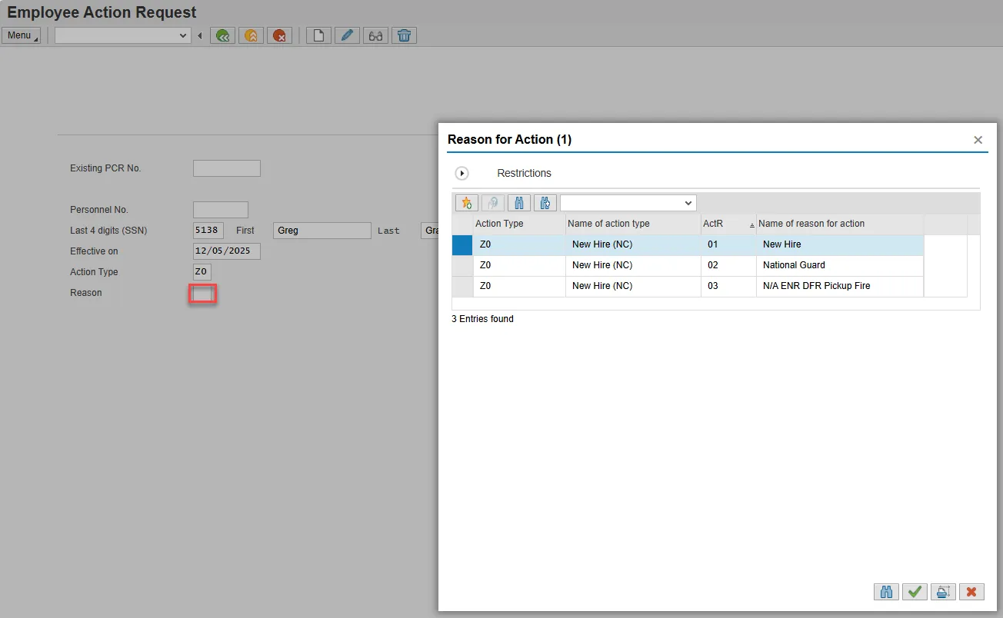The width and height of the screenshot is (1003, 618).
Task: Click the binoculars search icon in dialog footer
Action: [886, 592]
